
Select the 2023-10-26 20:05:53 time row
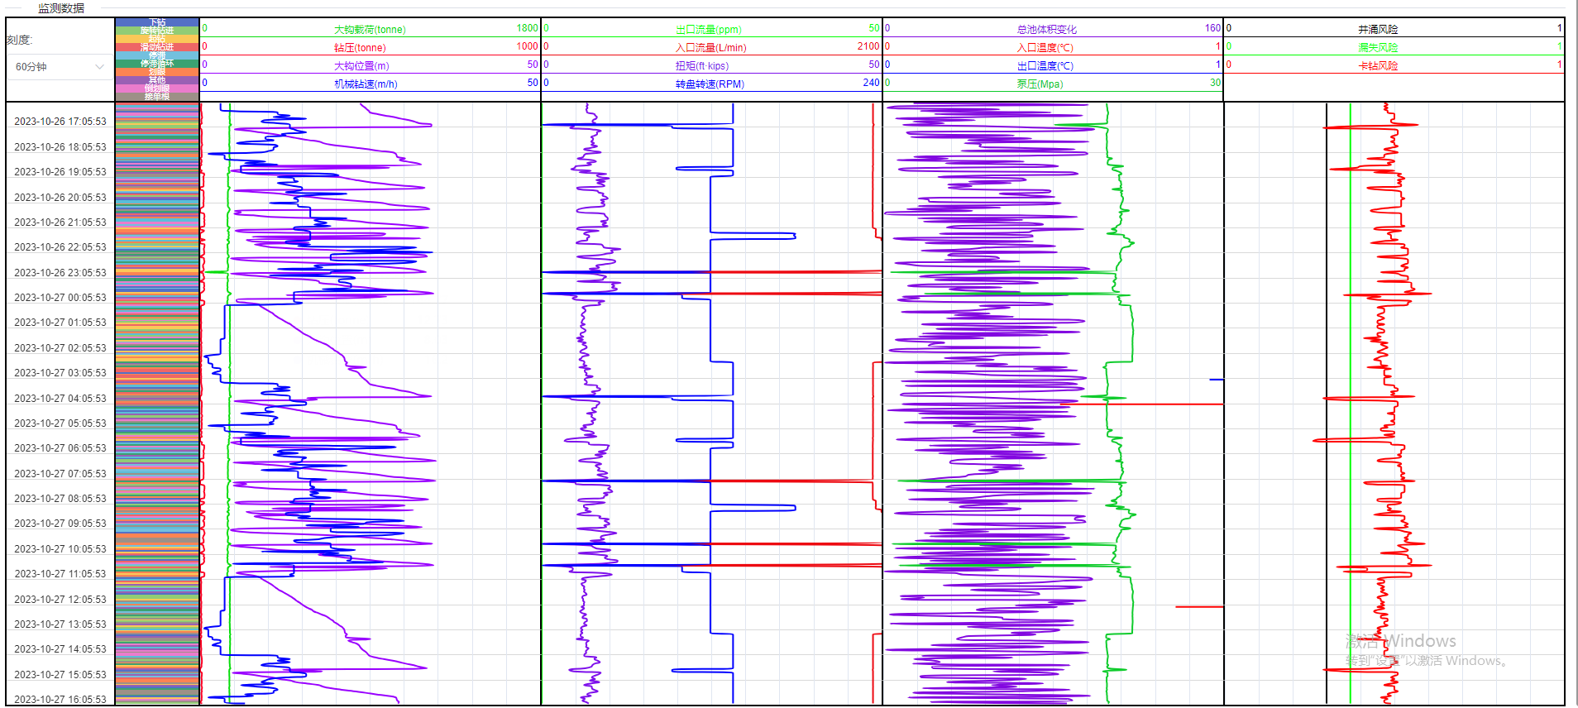60,198
